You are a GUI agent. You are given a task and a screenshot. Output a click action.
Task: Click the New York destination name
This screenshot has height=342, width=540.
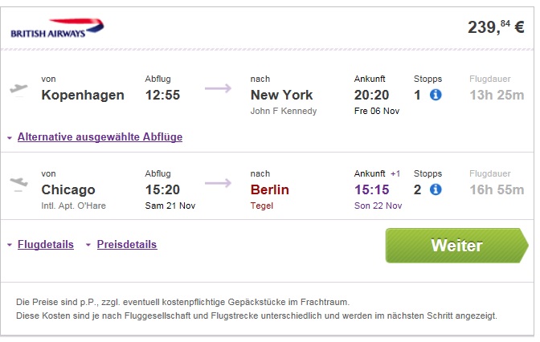coord(282,95)
